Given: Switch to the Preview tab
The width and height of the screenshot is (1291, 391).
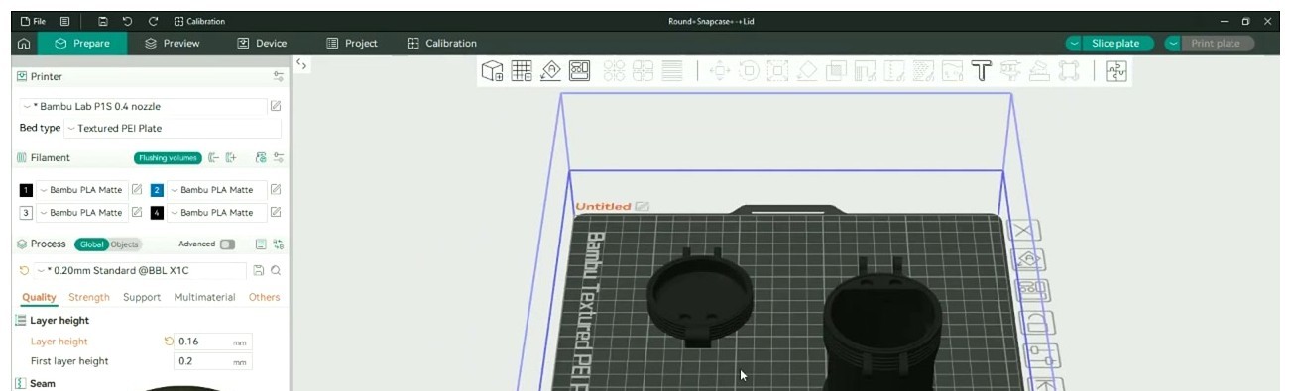Looking at the screenshot, I should [x=173, y=44].
